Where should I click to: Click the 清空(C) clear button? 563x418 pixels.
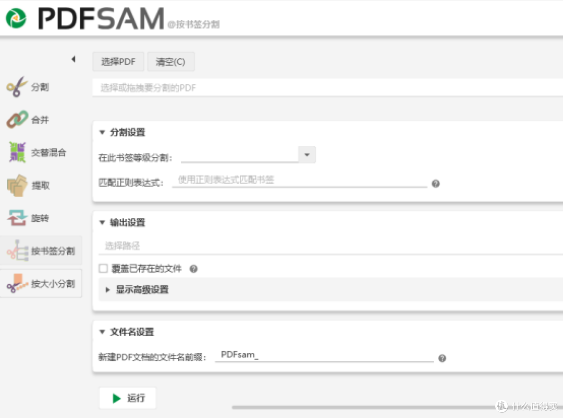[x=171, y=61]
